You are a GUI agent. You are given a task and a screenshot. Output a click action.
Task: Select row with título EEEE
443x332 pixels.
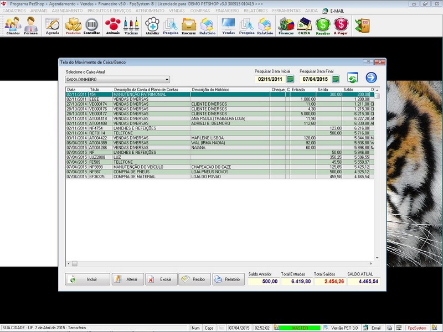pyautogui.click(x=220, y=100)
